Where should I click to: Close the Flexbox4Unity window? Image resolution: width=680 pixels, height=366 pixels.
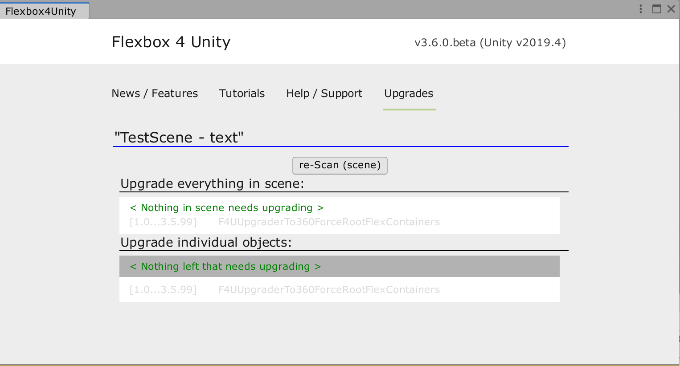tap(671, 9)
